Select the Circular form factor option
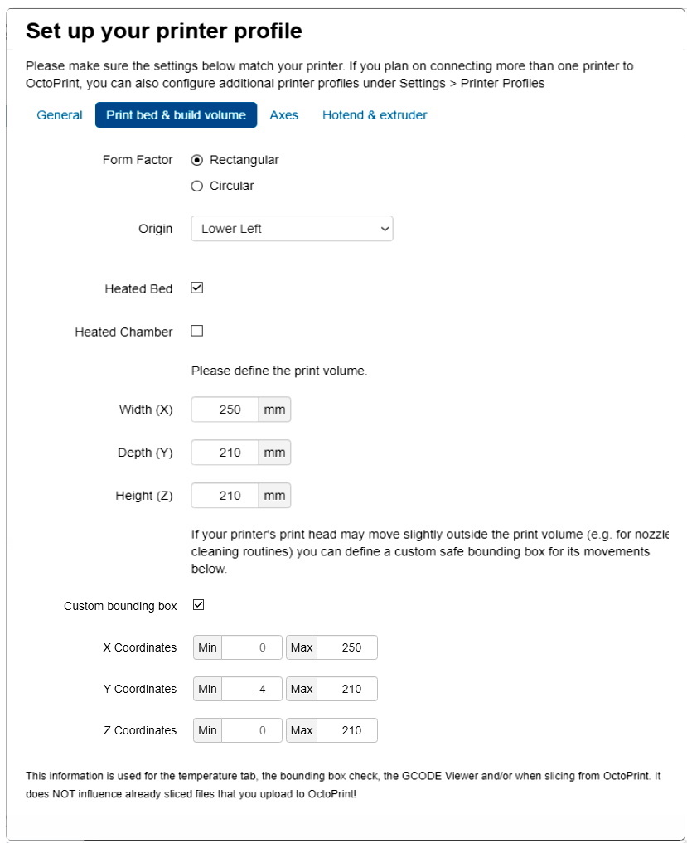Screen dimensions: 687x843 [x=197, y=186]
